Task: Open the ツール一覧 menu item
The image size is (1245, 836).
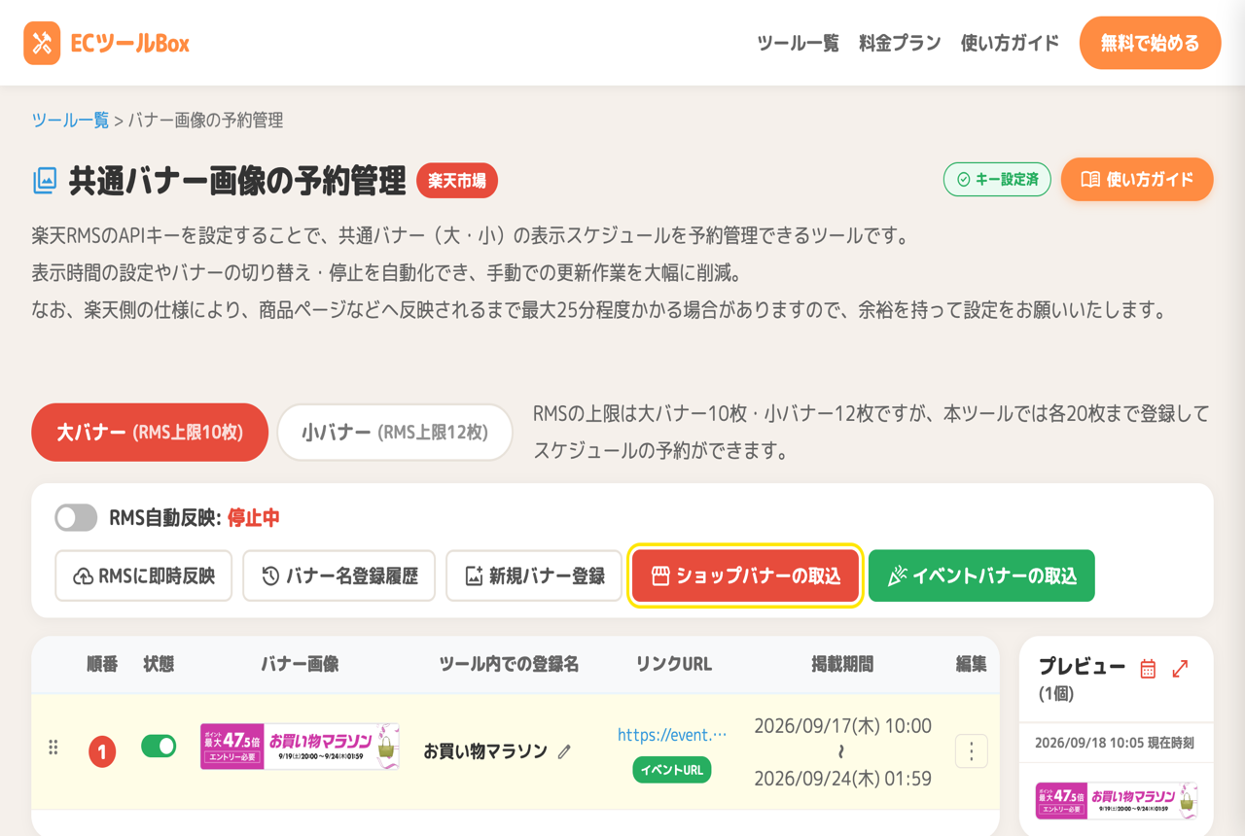Action: [798, 43]
